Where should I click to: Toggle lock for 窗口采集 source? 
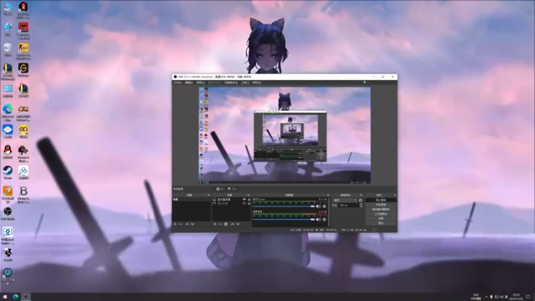pyautogui.click(x=249, y=203)
